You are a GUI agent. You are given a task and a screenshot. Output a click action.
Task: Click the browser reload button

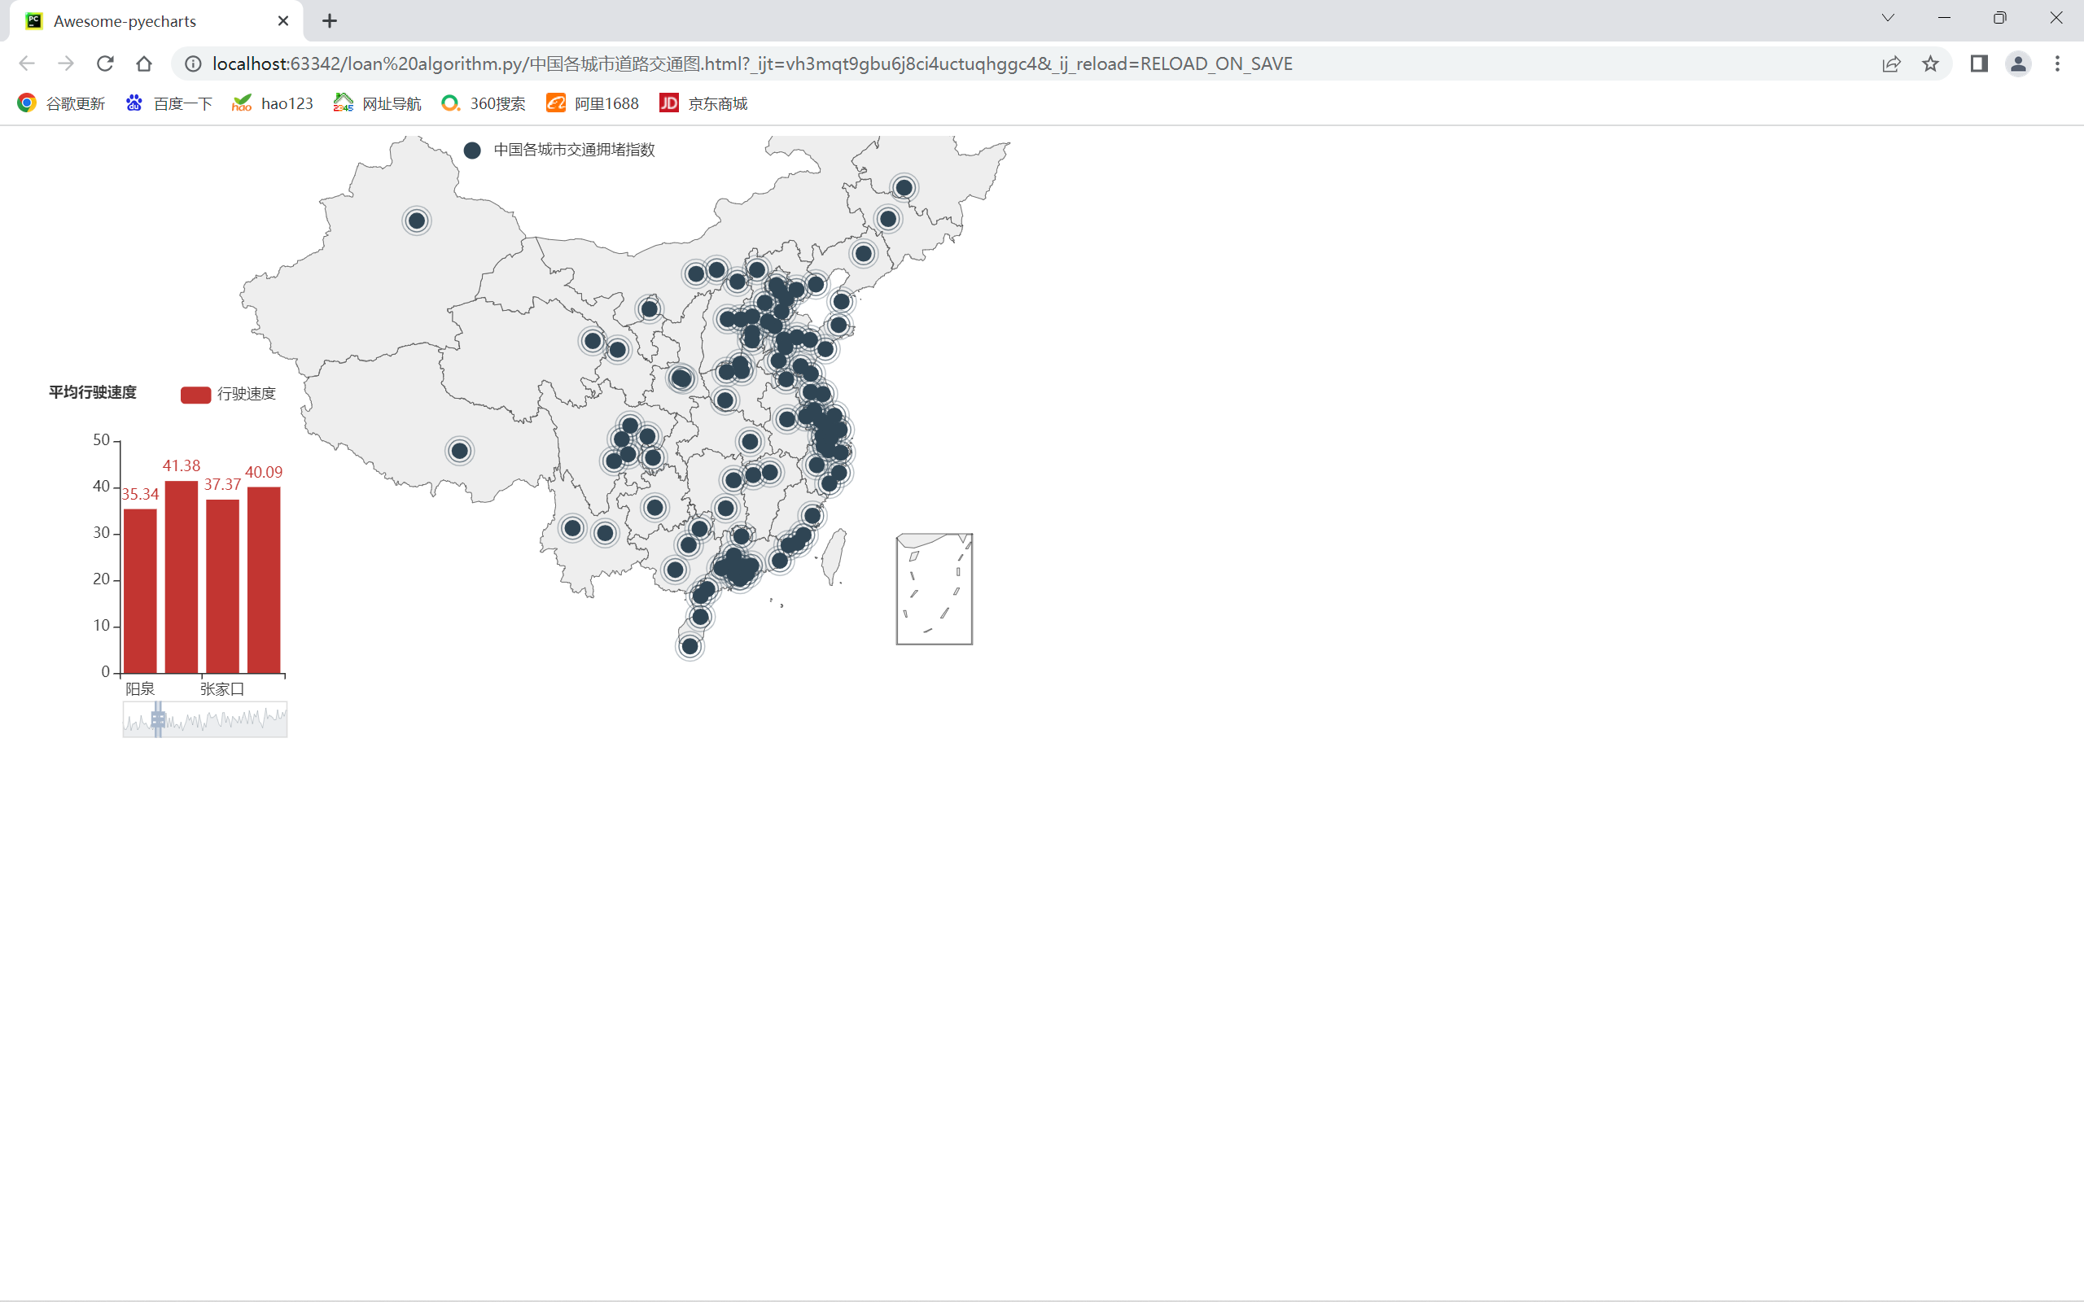(105, 63)
